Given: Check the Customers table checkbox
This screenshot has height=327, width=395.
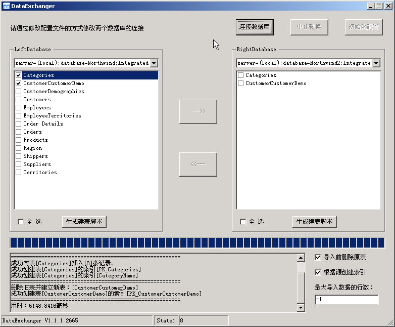Looking at the screenshot, I should 18,100.
